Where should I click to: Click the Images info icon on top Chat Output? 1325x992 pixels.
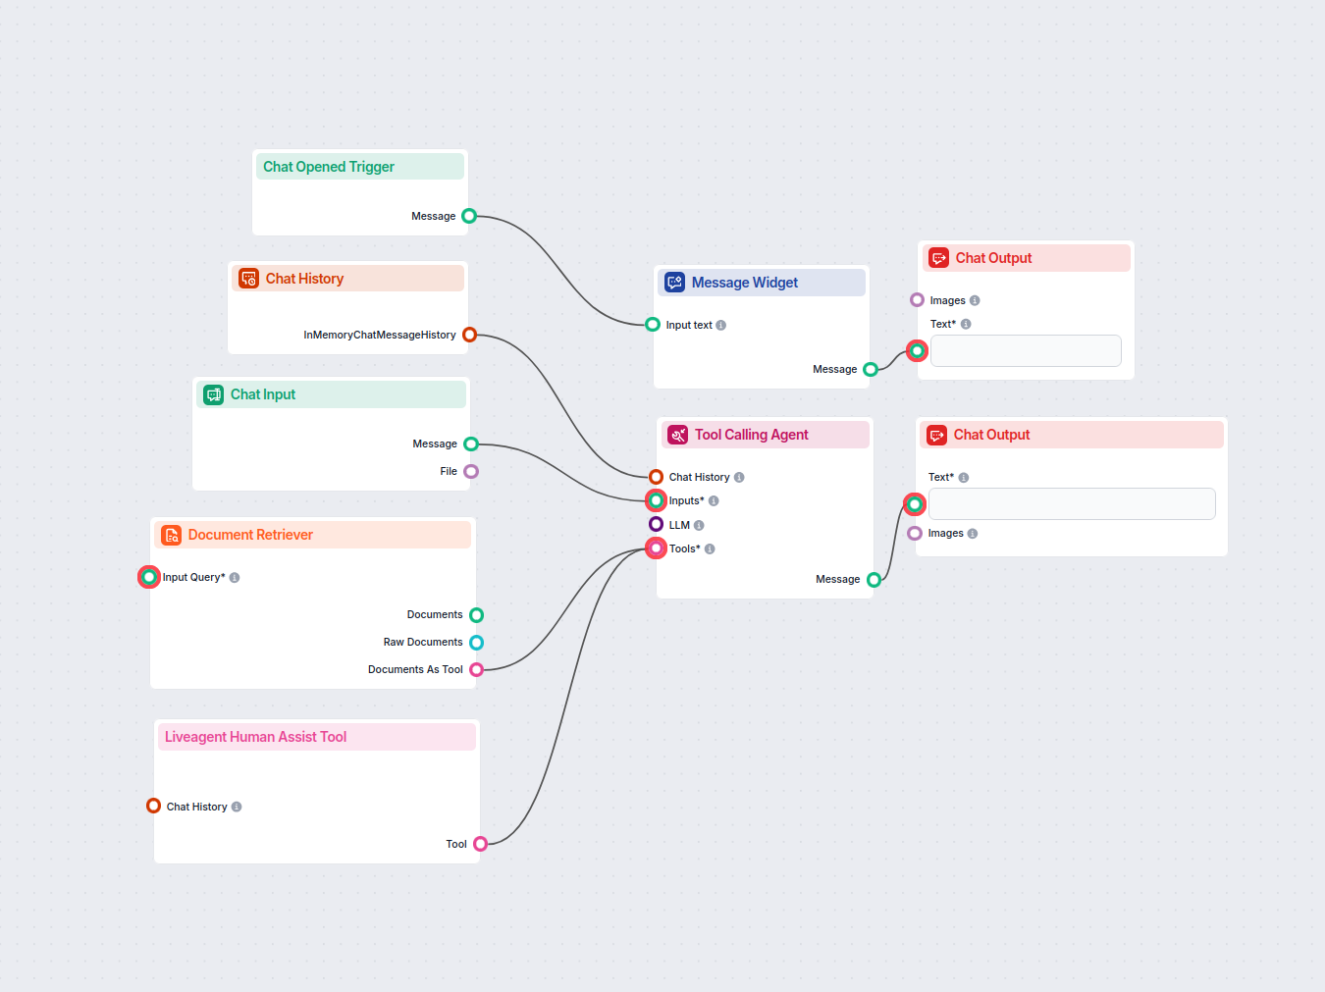coord(974,300)
